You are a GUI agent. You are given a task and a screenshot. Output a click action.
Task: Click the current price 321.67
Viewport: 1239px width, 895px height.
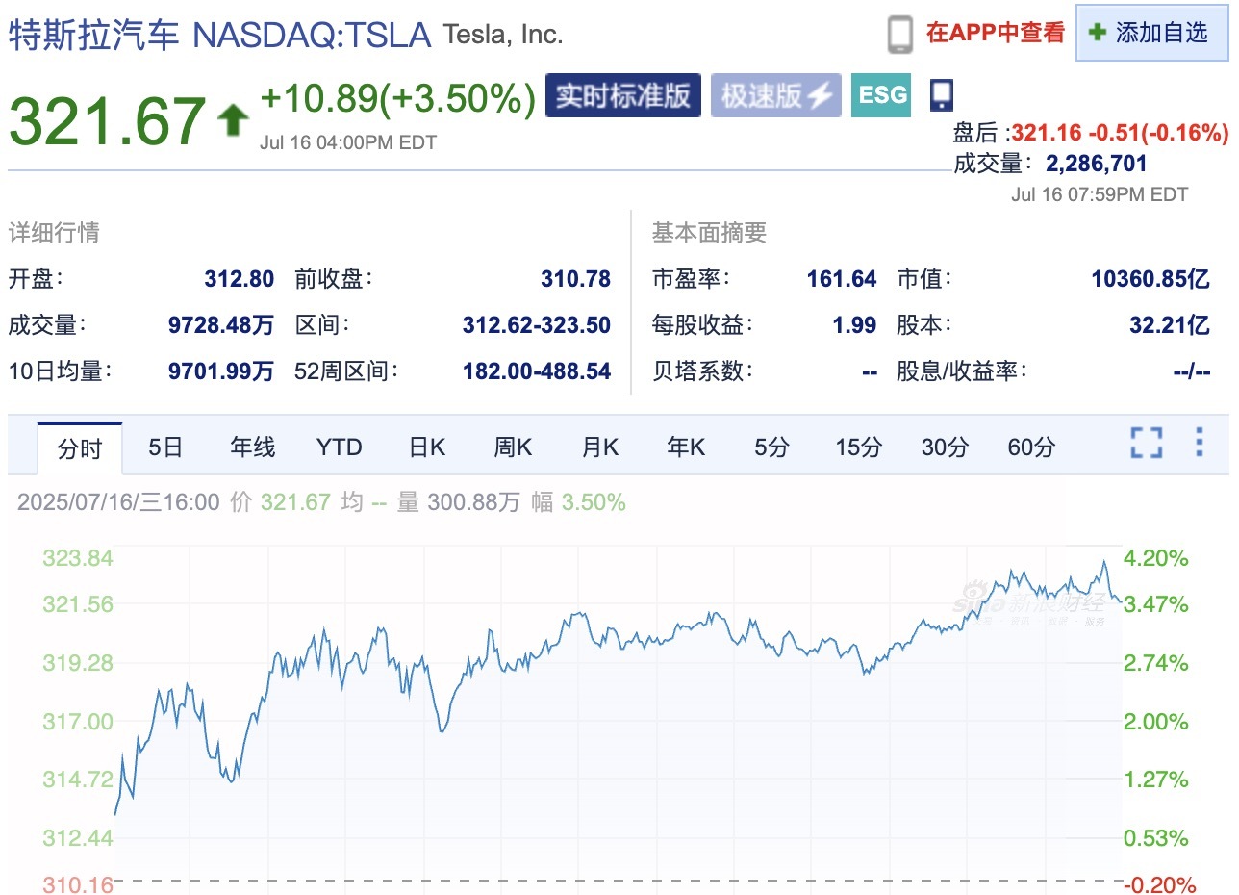(108, 119)
